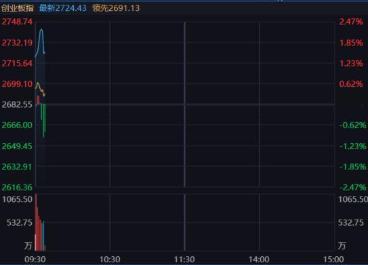Select the 最新2724.43 latest price label

click(62, 8)
